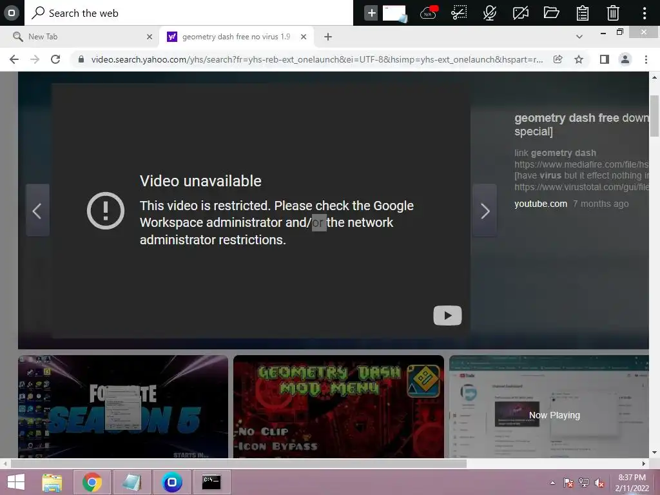This screenshot has height=495, width=660.
Task: Show next video with right arrow
Action: (x=485, y=210)
